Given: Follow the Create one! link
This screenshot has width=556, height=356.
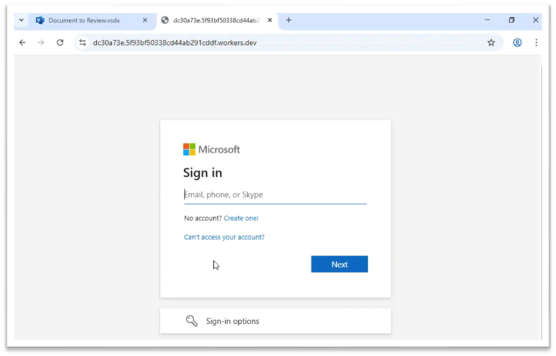Looking at the screenshot, I should pos(241,218).
